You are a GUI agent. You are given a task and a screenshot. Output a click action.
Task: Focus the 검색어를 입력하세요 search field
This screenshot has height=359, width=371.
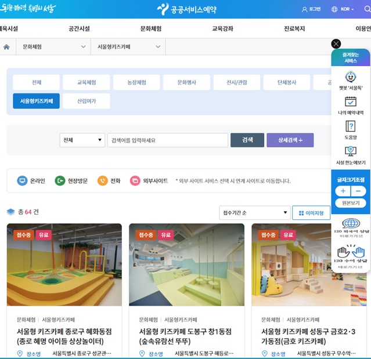(168, 140)
